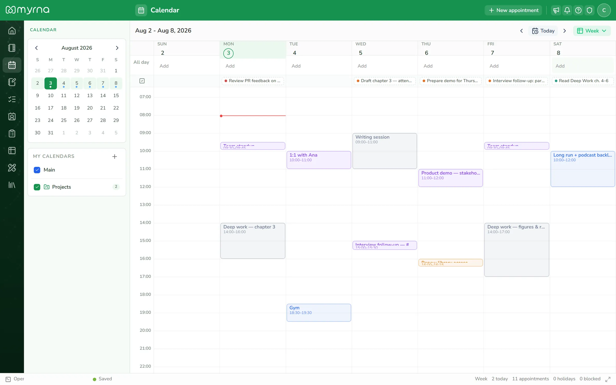Click the calendar icon beside Calendar title
This screenshot has height=385, width=616.
[141, 10]
